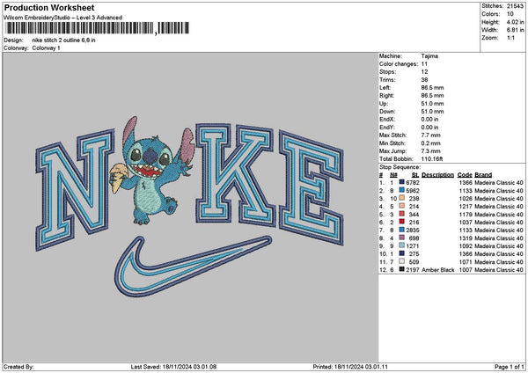Click the navy swatch beside 275 stitches
This screenshot has width=528, height=373.
click(x=402, y=253)
